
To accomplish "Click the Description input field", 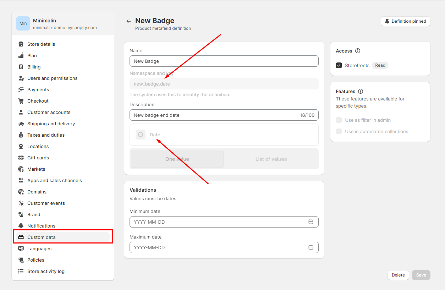I will 224,115.
